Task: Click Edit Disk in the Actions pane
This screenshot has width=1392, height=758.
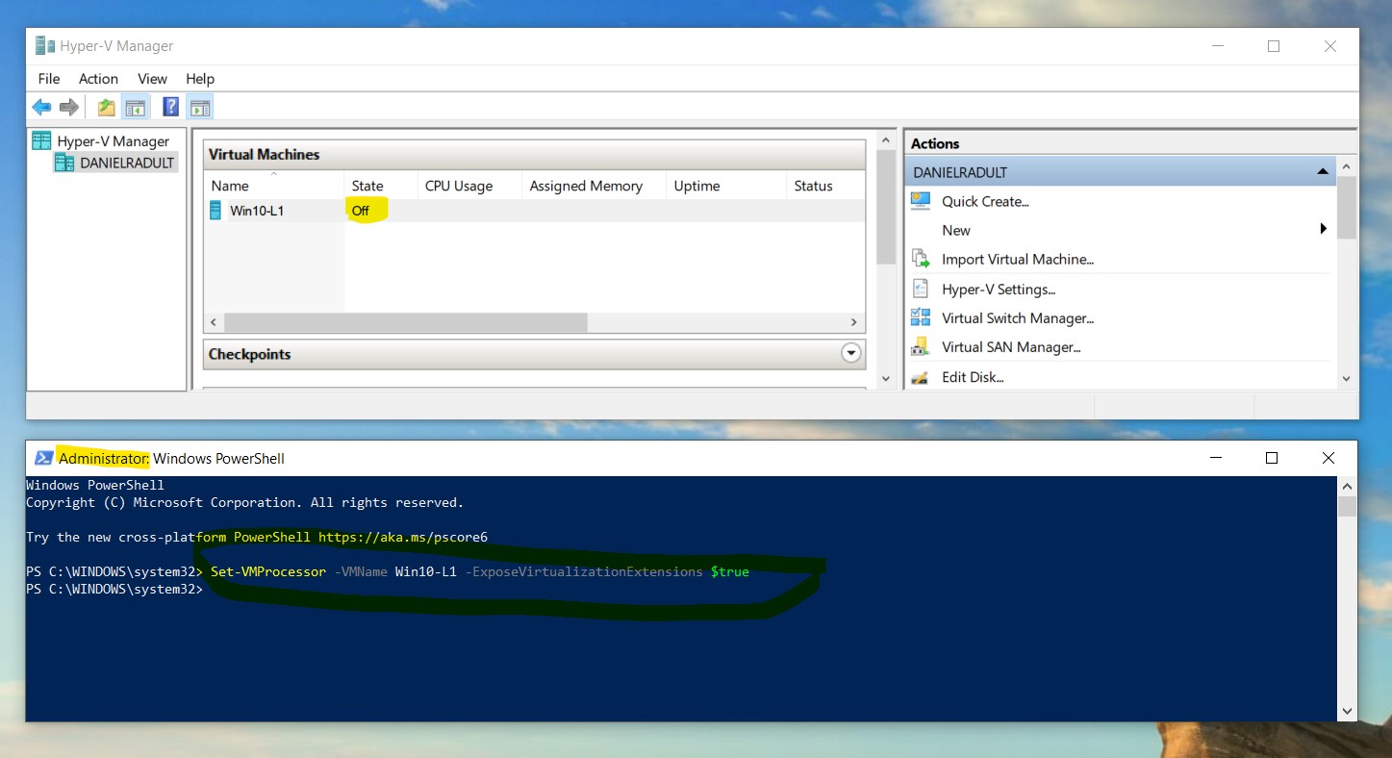Action: 973,377
